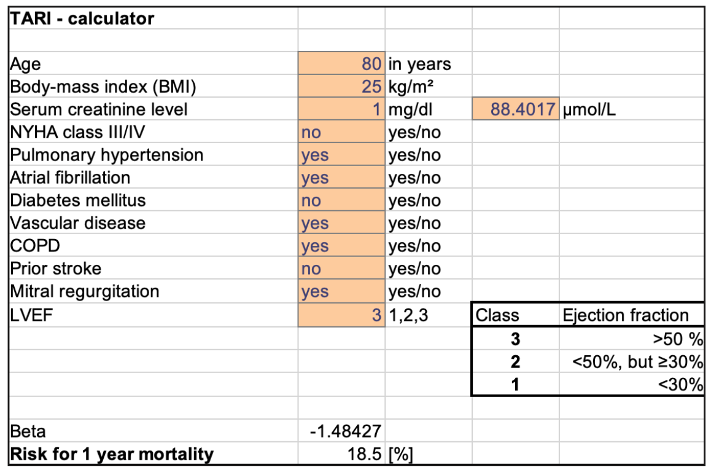Click the >50 % ejection fraction cell
711x472 pixels.
coord(631,338)
